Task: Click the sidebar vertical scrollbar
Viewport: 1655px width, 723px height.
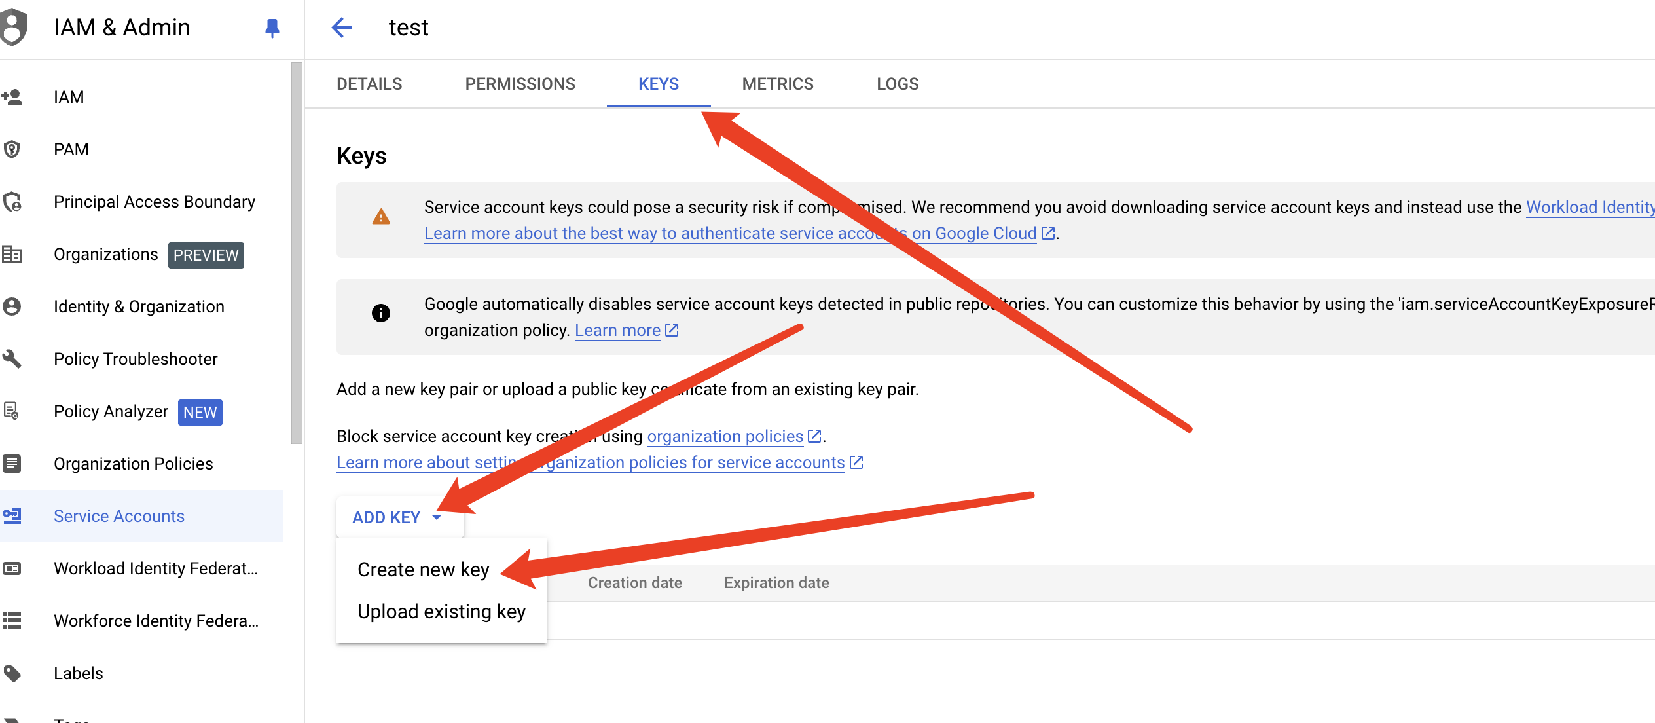Action: tap(297, 252)
